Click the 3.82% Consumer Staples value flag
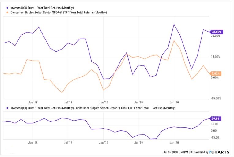Viewport: 234px width, 157px height. pos(216,73)
